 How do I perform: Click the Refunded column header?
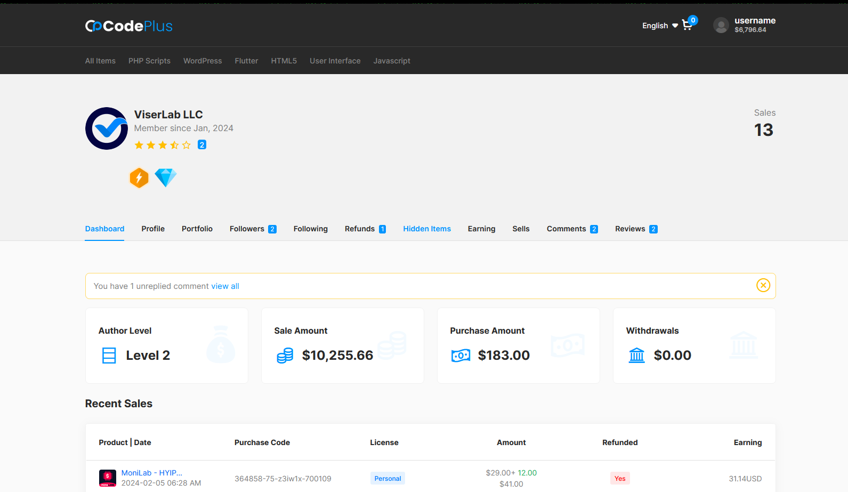[620, 442]
